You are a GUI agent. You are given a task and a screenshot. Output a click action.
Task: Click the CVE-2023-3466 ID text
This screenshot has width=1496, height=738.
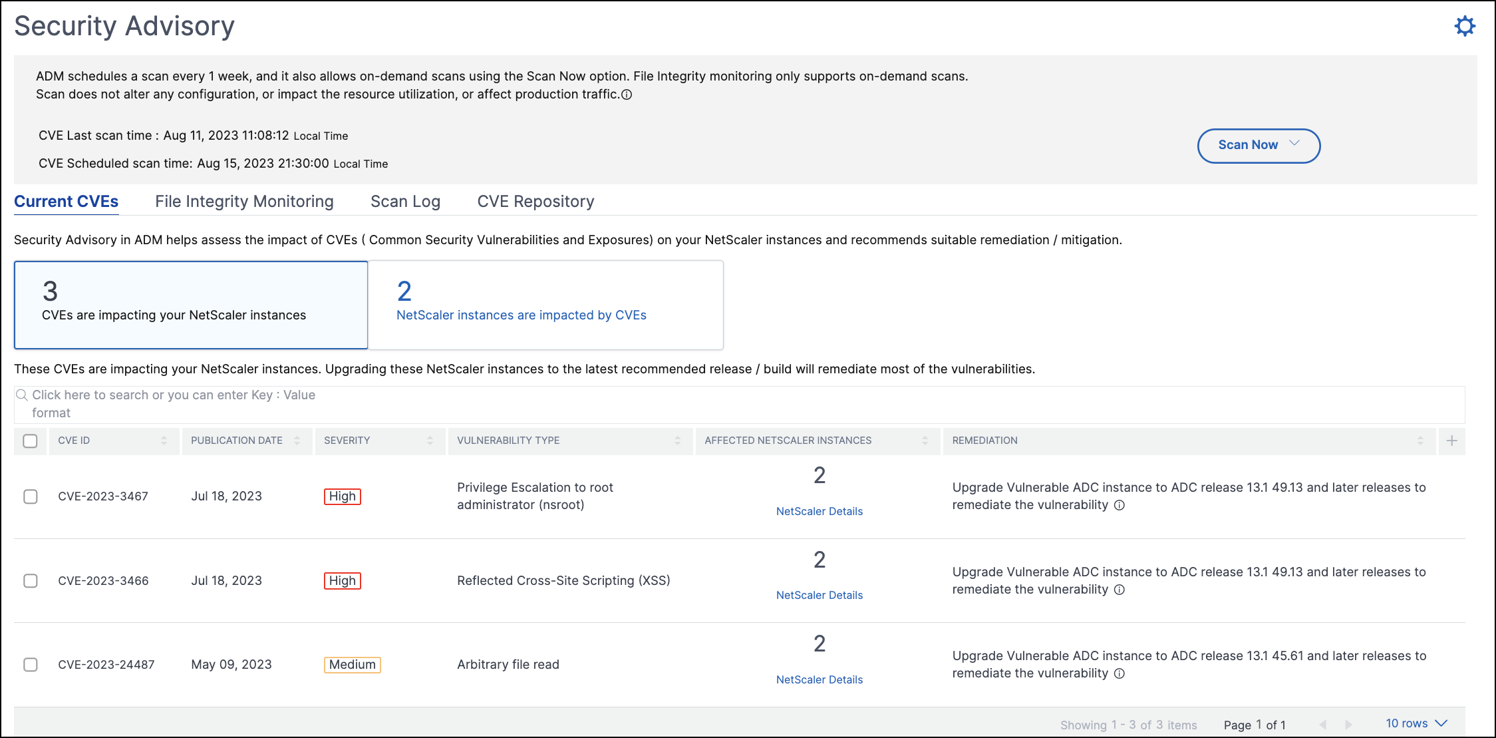coord(103,581)
